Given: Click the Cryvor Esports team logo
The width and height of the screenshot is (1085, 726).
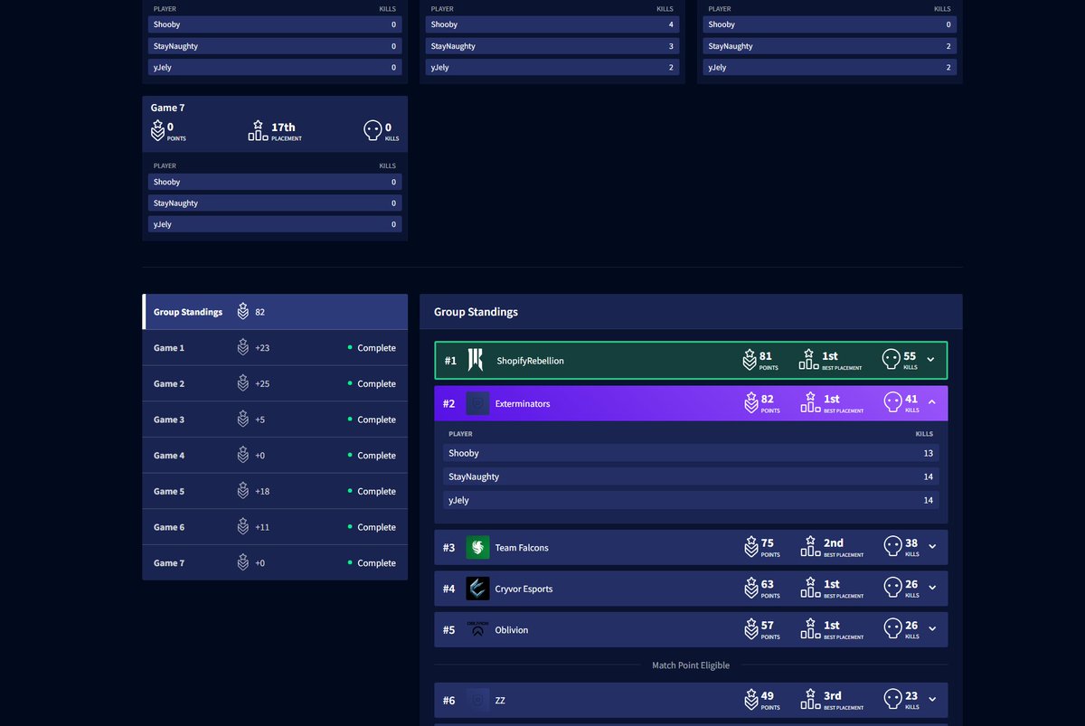Looking at the screenshot, I should [477, 588].
